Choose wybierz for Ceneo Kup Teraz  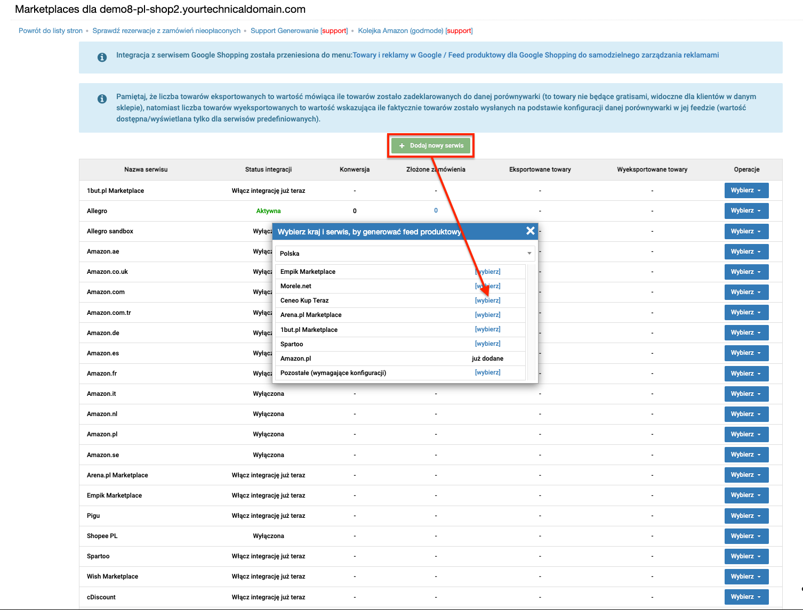click(487, 300)
